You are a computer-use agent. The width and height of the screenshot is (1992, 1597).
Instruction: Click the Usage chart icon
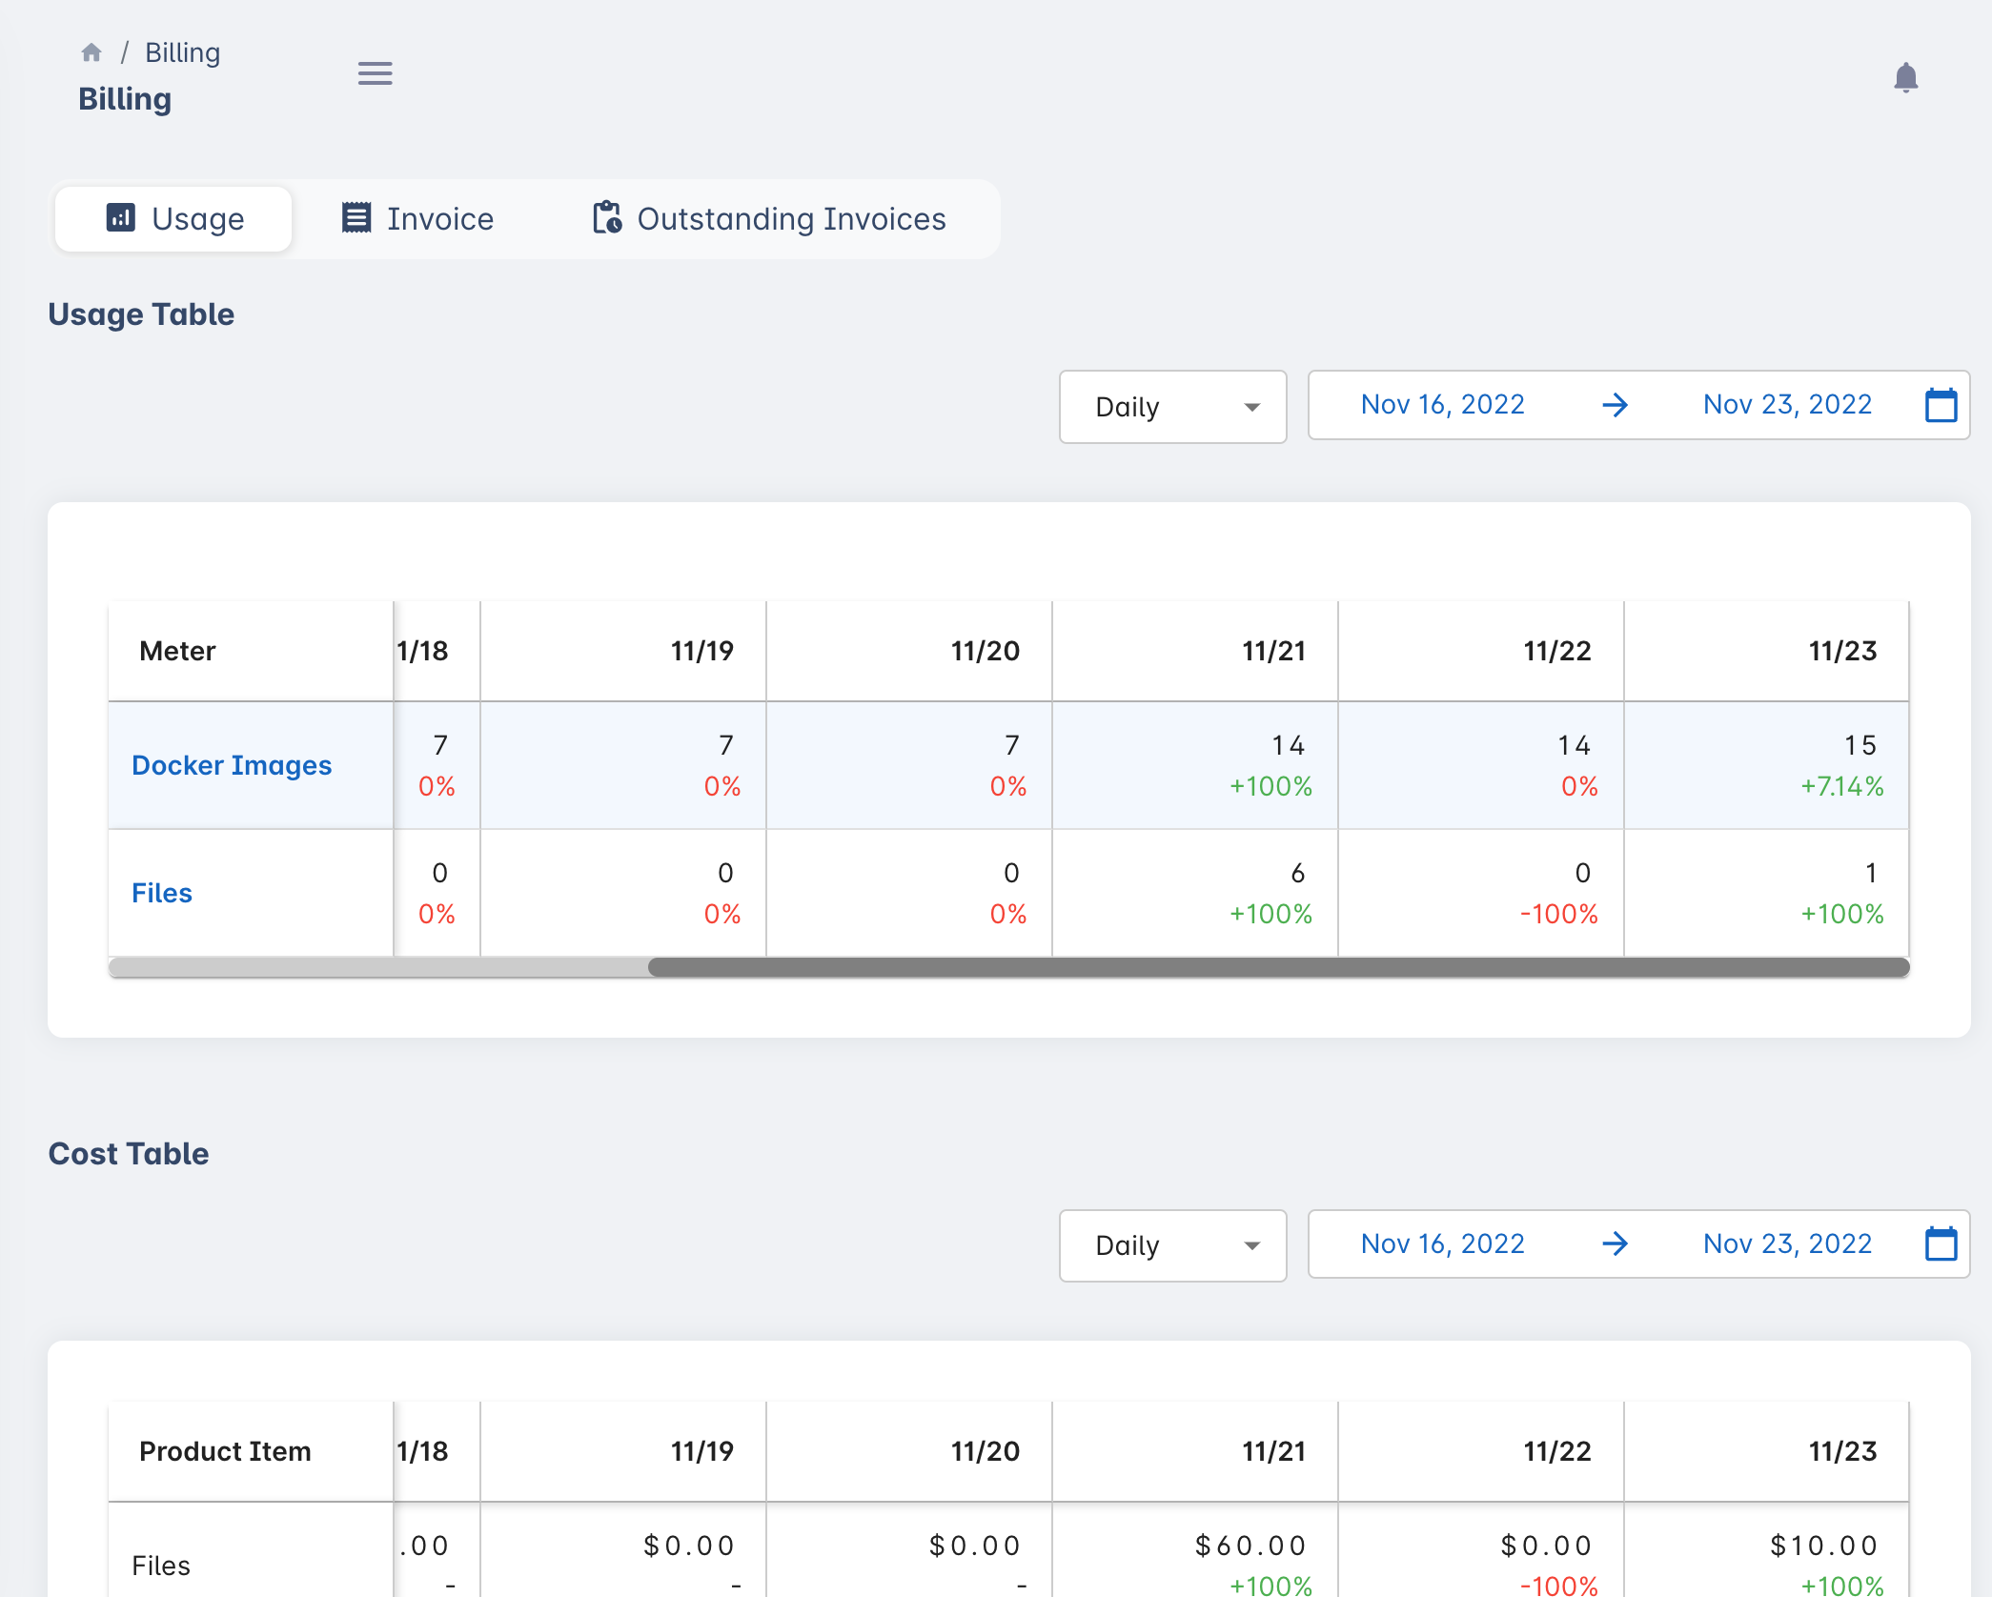[120, 218]
